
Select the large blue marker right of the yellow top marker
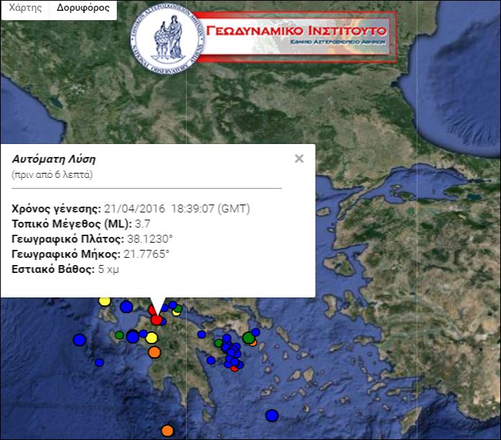coord(126,307)
